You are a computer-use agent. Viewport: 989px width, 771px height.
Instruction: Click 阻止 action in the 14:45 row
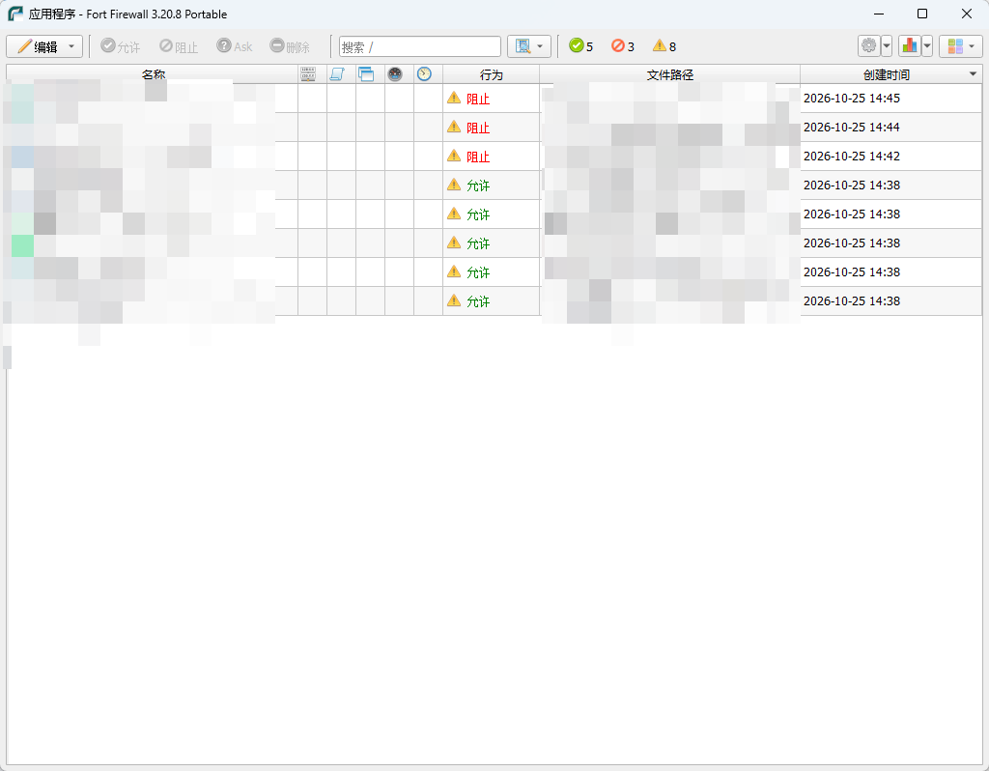[478, 100]
